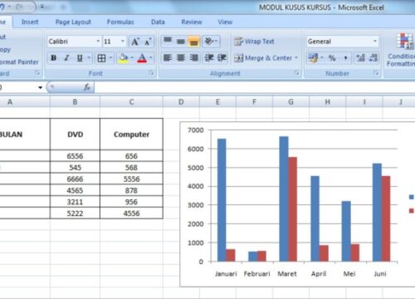Switch to the Review tab
This screenshot has width=415, height=299.
pos(192,22)
